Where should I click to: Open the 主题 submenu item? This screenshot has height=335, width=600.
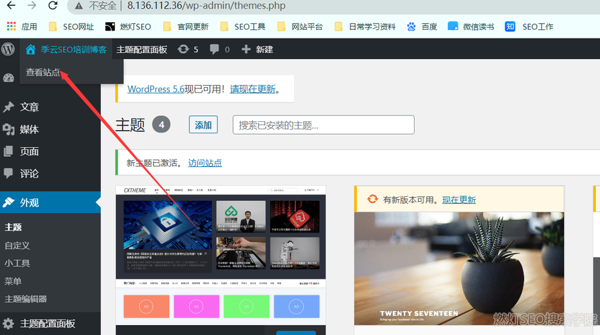tap(13, 227)
